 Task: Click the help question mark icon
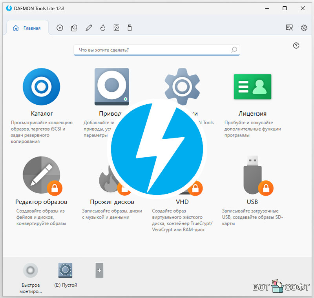click(x=296, y=45)
